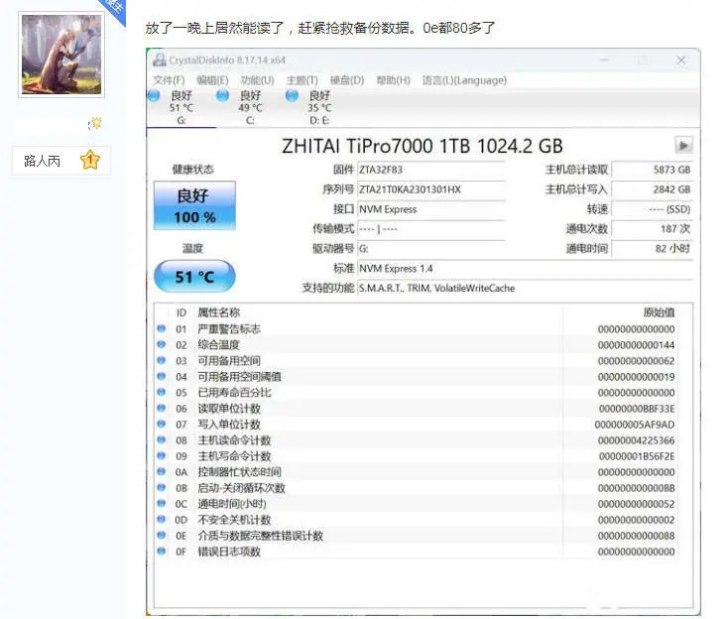
Task: Open the 帮助(H) menu
Action: click(x=393, y=80)
